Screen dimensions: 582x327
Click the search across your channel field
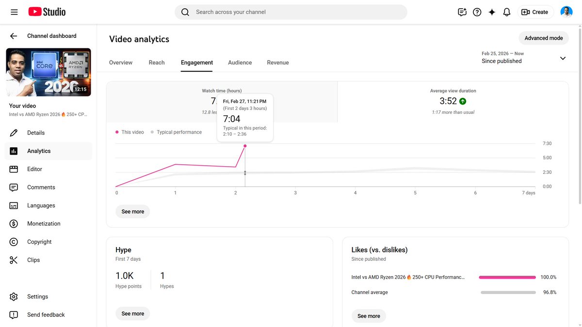(x=291, y=12)
